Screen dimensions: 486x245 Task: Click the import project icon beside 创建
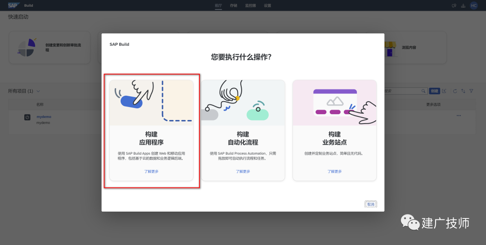point(444,91)
